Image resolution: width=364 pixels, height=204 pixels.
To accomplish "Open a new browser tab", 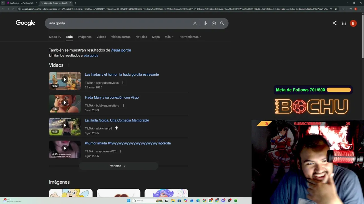I will tap(75, 3).
